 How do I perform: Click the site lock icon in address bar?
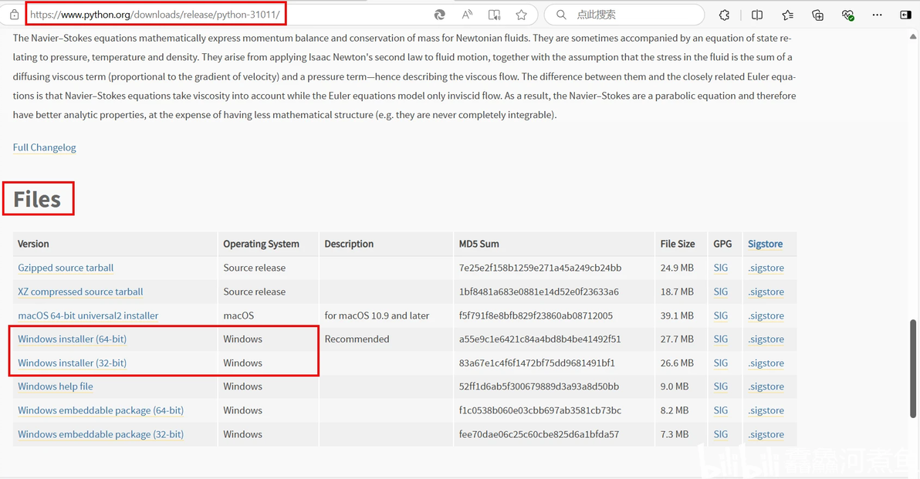pos(14,15)
